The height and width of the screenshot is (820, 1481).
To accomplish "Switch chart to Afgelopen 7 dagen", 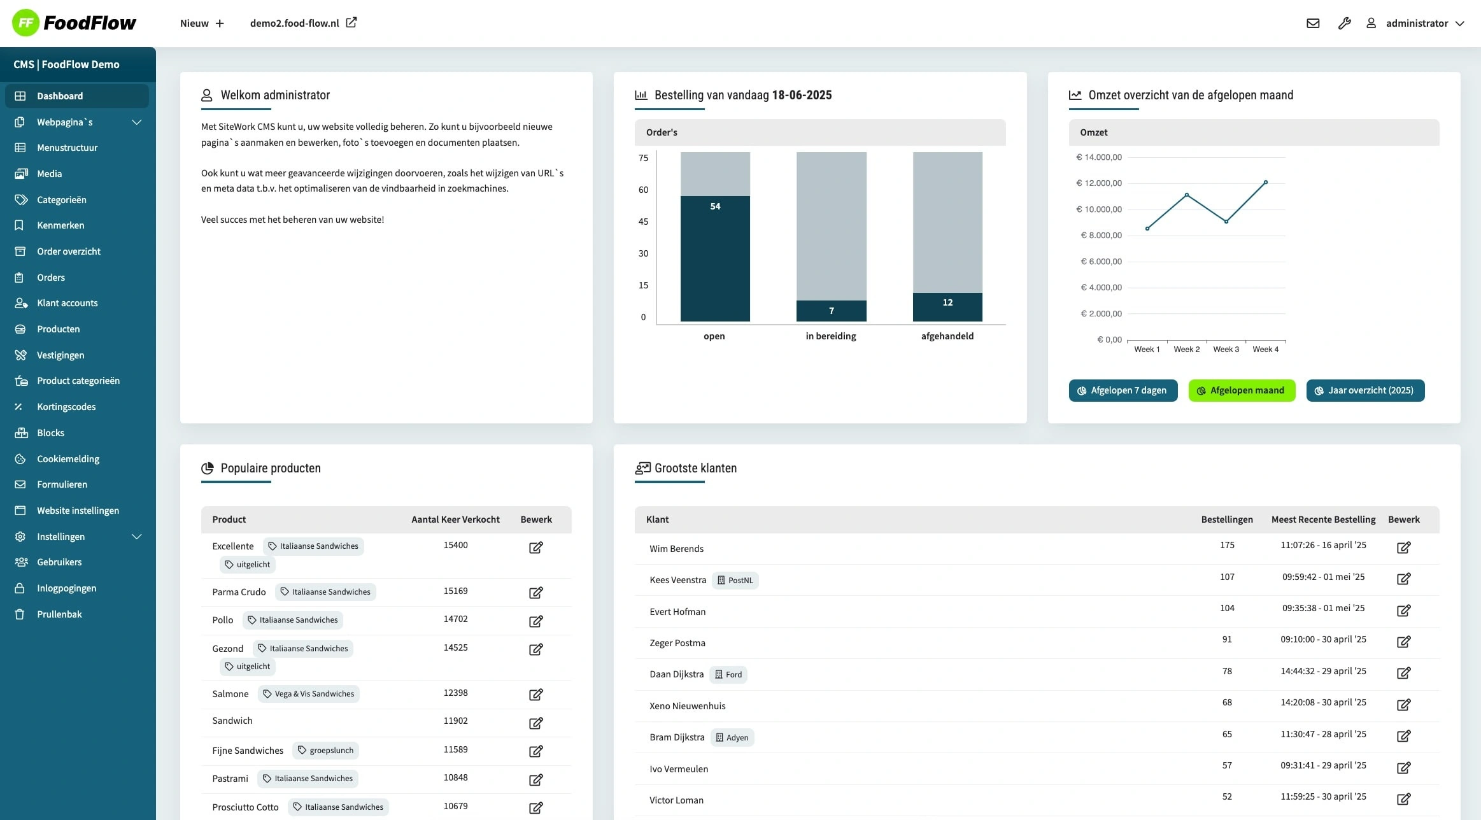I will tap(1123, 390).
